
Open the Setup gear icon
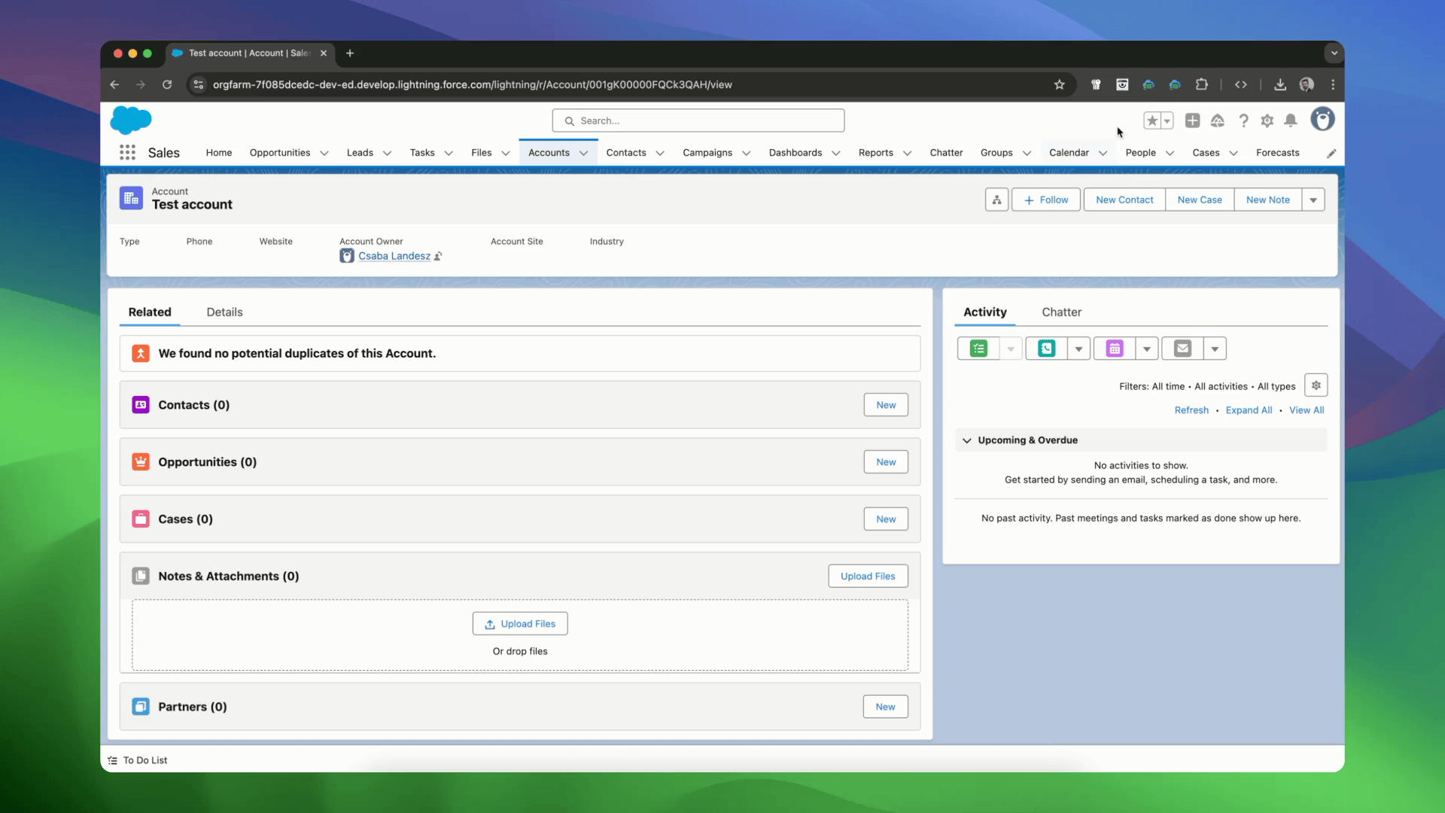(1267, 120)
